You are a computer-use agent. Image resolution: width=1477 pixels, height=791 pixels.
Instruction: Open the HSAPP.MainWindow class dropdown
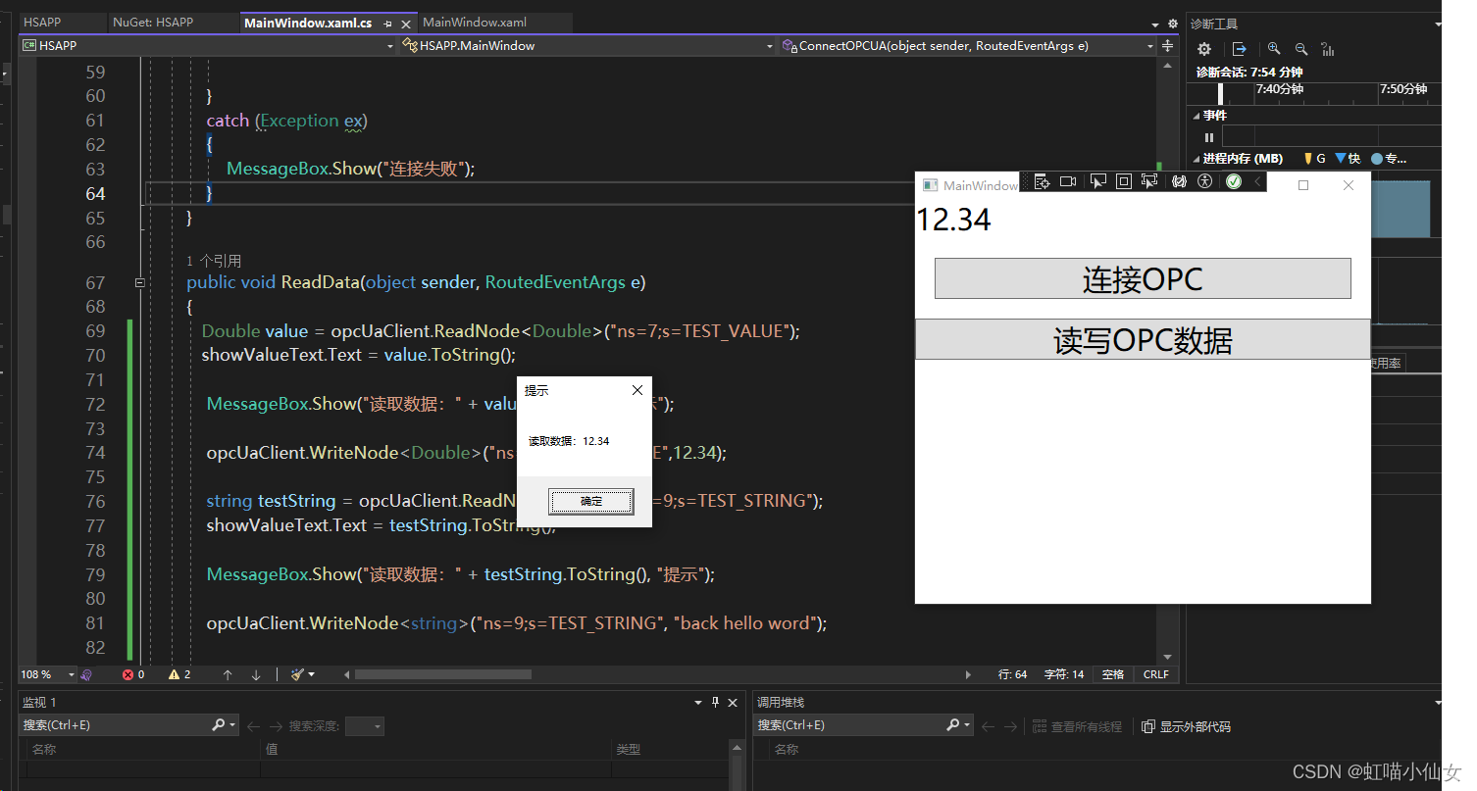pyautogui.click(x=770, y=46)
